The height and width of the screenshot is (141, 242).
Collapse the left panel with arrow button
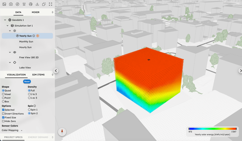(x=56, y=71)
